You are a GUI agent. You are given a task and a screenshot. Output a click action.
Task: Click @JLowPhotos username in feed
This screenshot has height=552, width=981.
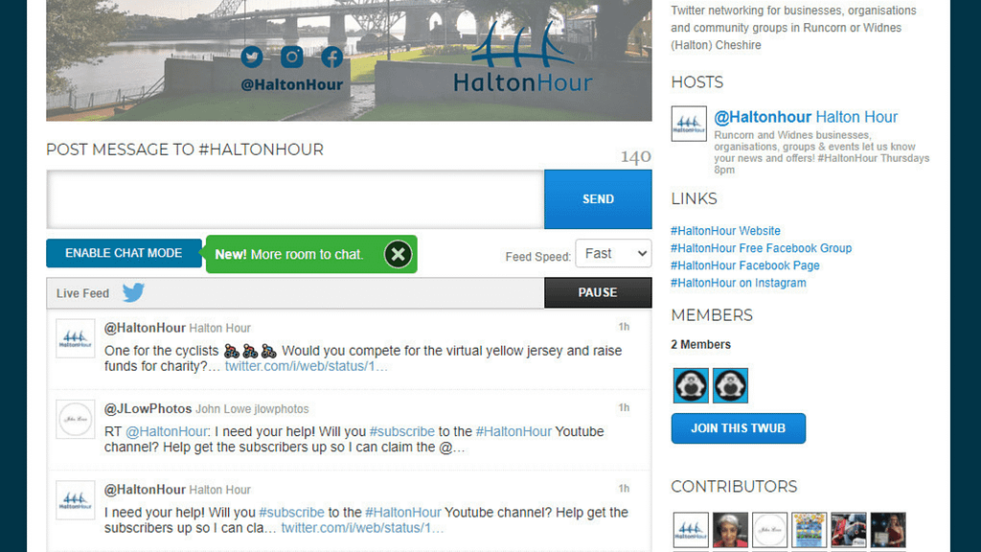(x=148, y=408)
